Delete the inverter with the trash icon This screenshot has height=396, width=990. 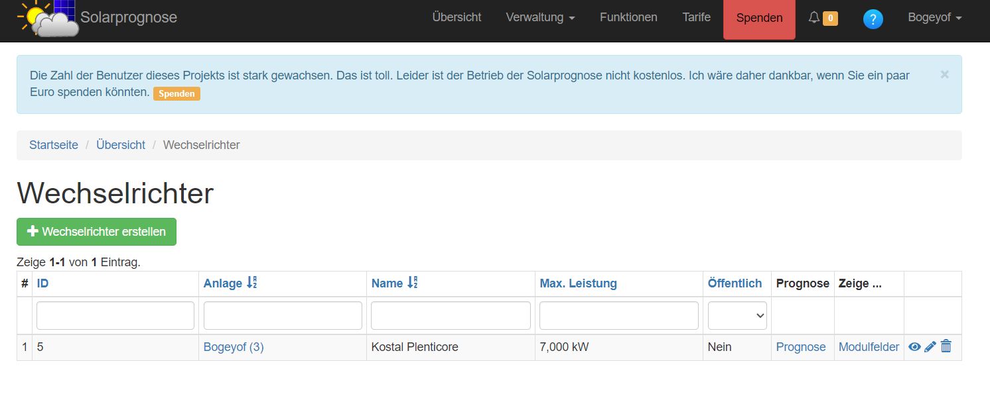click(946, 346)
